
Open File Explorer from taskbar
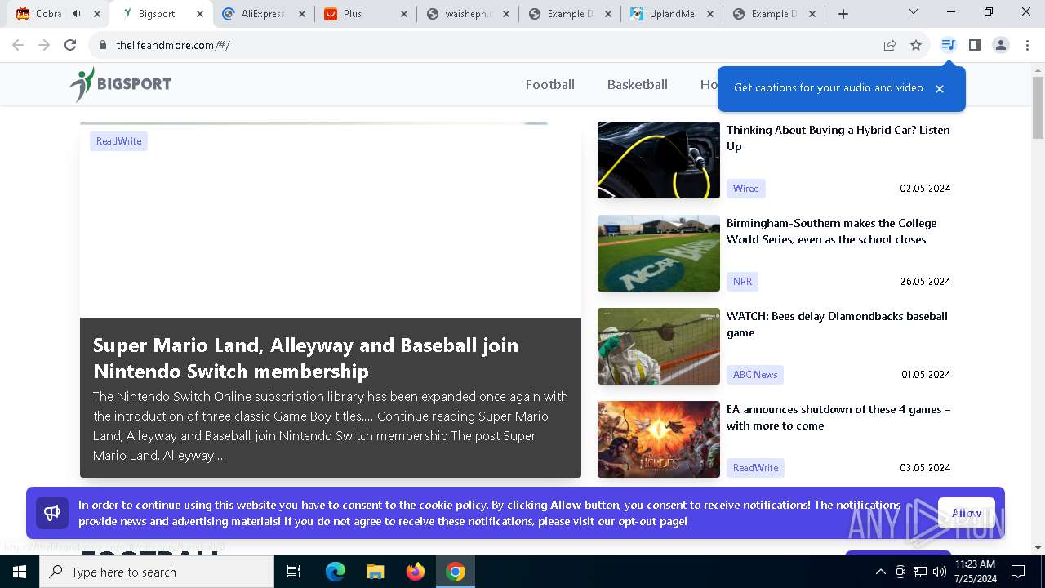coord(375,572)
